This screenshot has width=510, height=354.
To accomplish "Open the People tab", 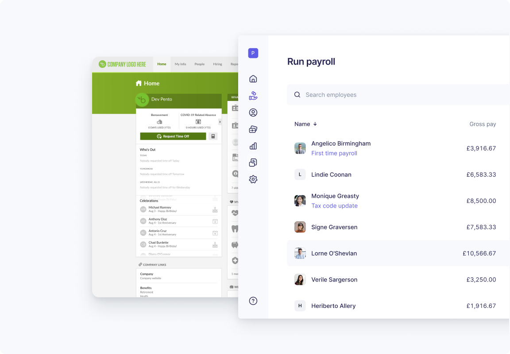I will click(199, 64).
